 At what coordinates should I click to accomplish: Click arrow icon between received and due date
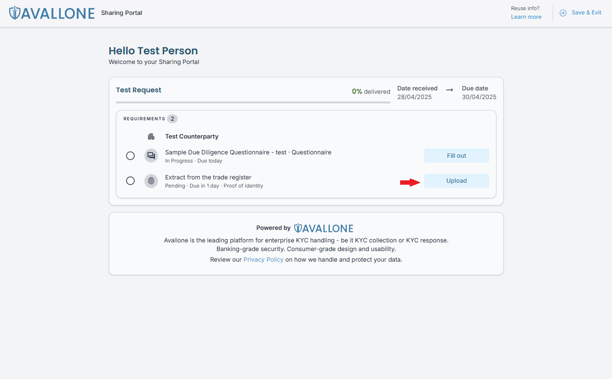tap(449, 89)
